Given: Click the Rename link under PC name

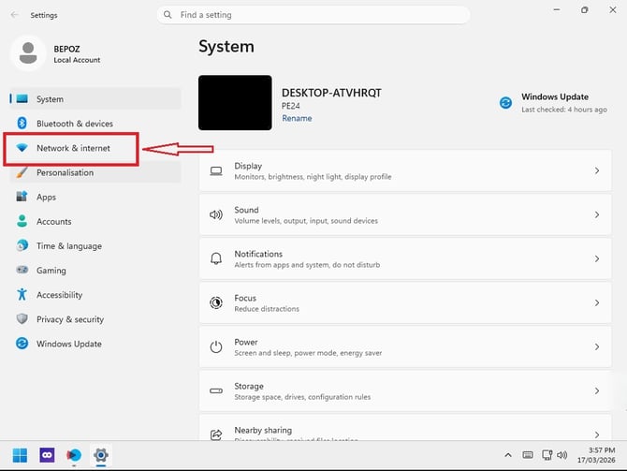Looking at the screenshot, I should point(297,118).
